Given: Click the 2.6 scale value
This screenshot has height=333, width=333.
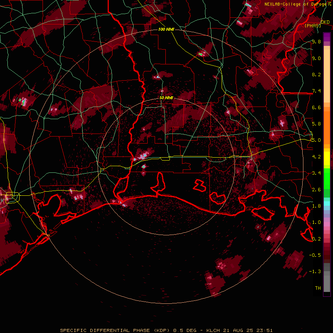Looking at the screenshot, I should click(x=316, y=190).
